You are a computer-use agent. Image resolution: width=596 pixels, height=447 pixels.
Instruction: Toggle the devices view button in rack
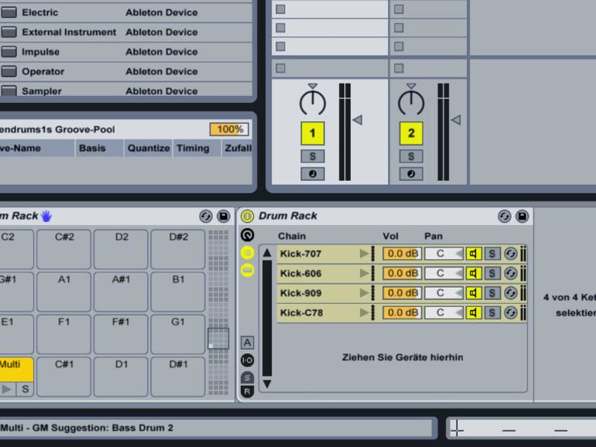coord(247,270)
